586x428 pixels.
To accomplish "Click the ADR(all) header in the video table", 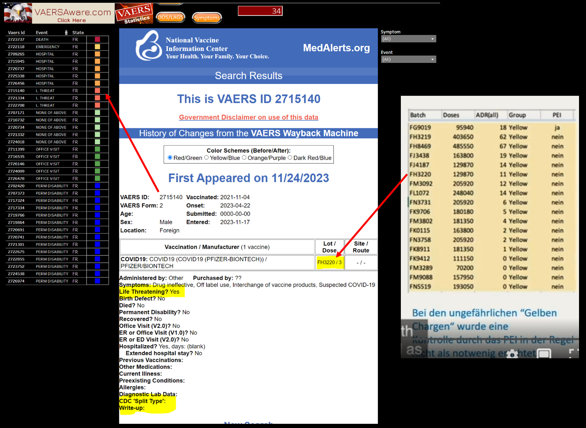I will tap(487, 115).
